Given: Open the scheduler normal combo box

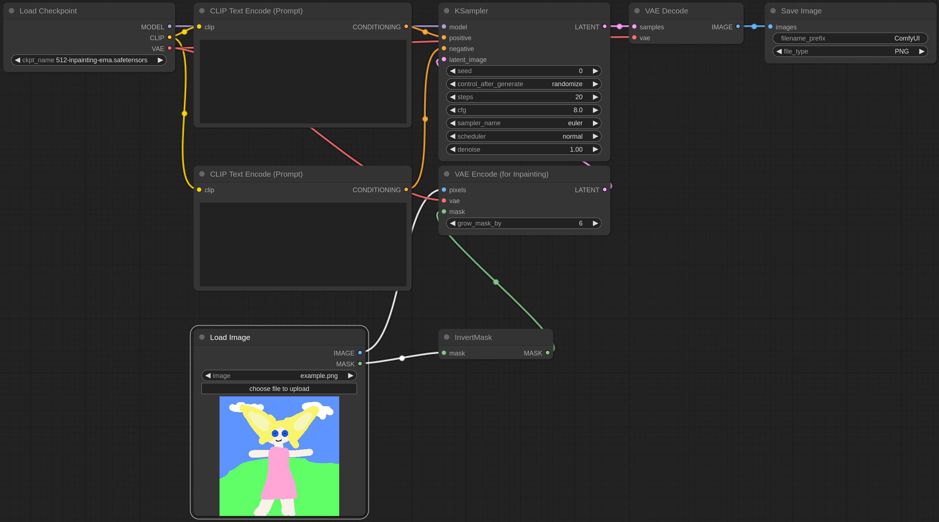Looking at the screenshot, I should [523, 136].
